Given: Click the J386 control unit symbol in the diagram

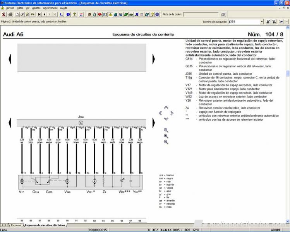Looking at the screenshot, I should [x=81, y=123].
